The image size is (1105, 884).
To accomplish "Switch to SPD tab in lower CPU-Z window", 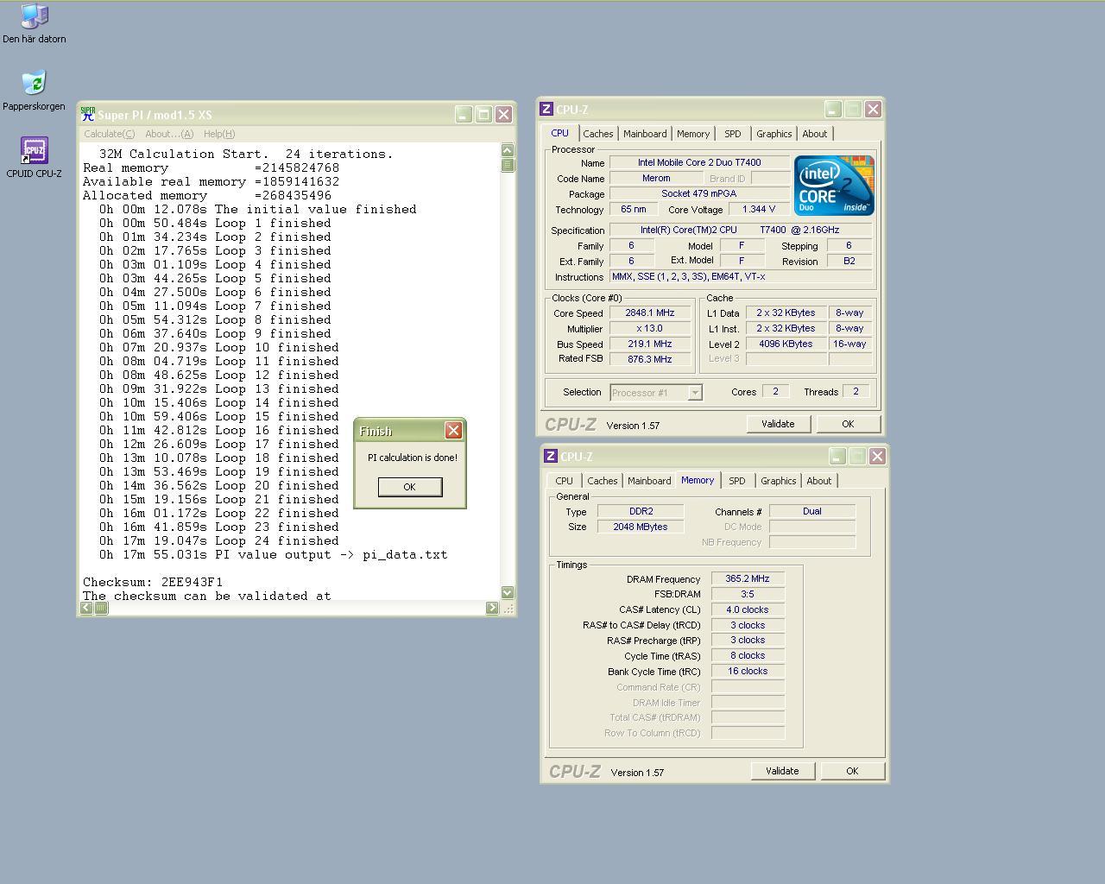I will click(736, 481).
